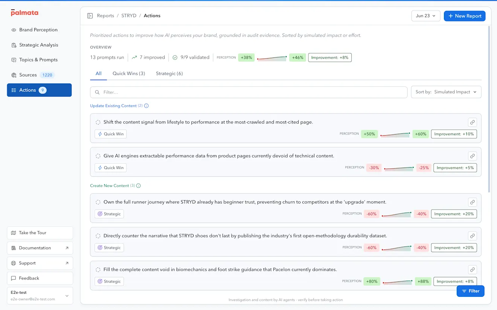The width and height of the screenshot is (497, 310).
Task: Click the Sources 1220 count badge
Action: coord(47,75)
